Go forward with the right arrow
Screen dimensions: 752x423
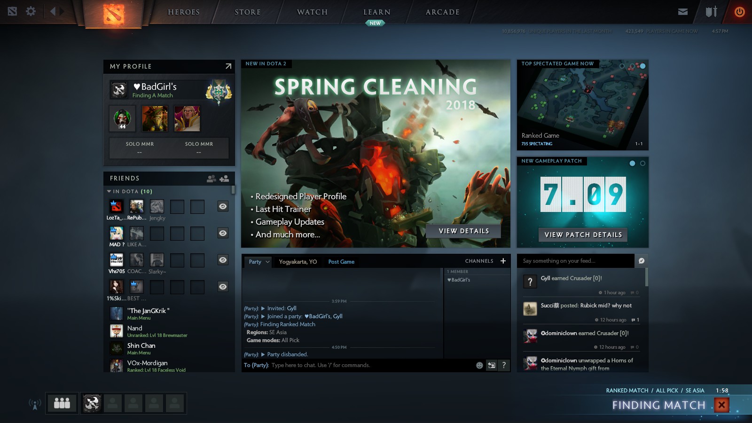[62, 11]
